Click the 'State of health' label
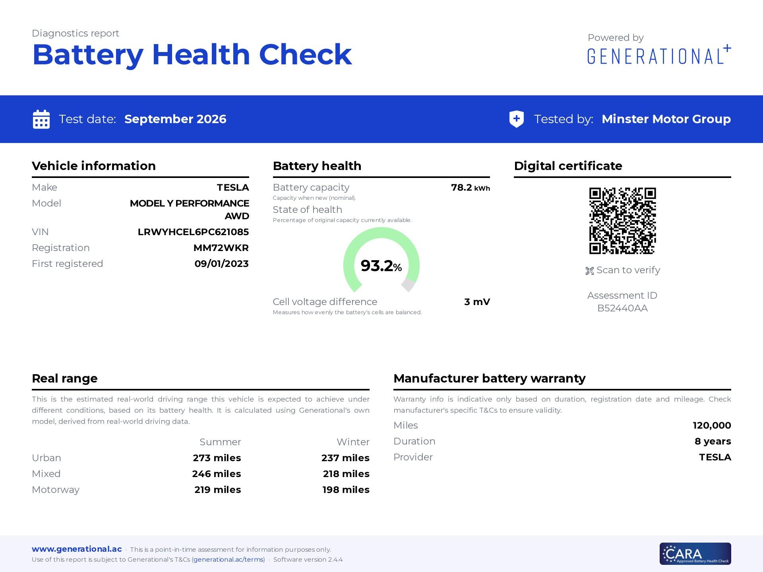Viewport: 763px width, 572px height. pos(308,210)
